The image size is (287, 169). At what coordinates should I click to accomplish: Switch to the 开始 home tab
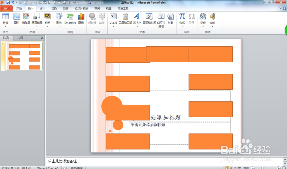(x=19, y=8)
